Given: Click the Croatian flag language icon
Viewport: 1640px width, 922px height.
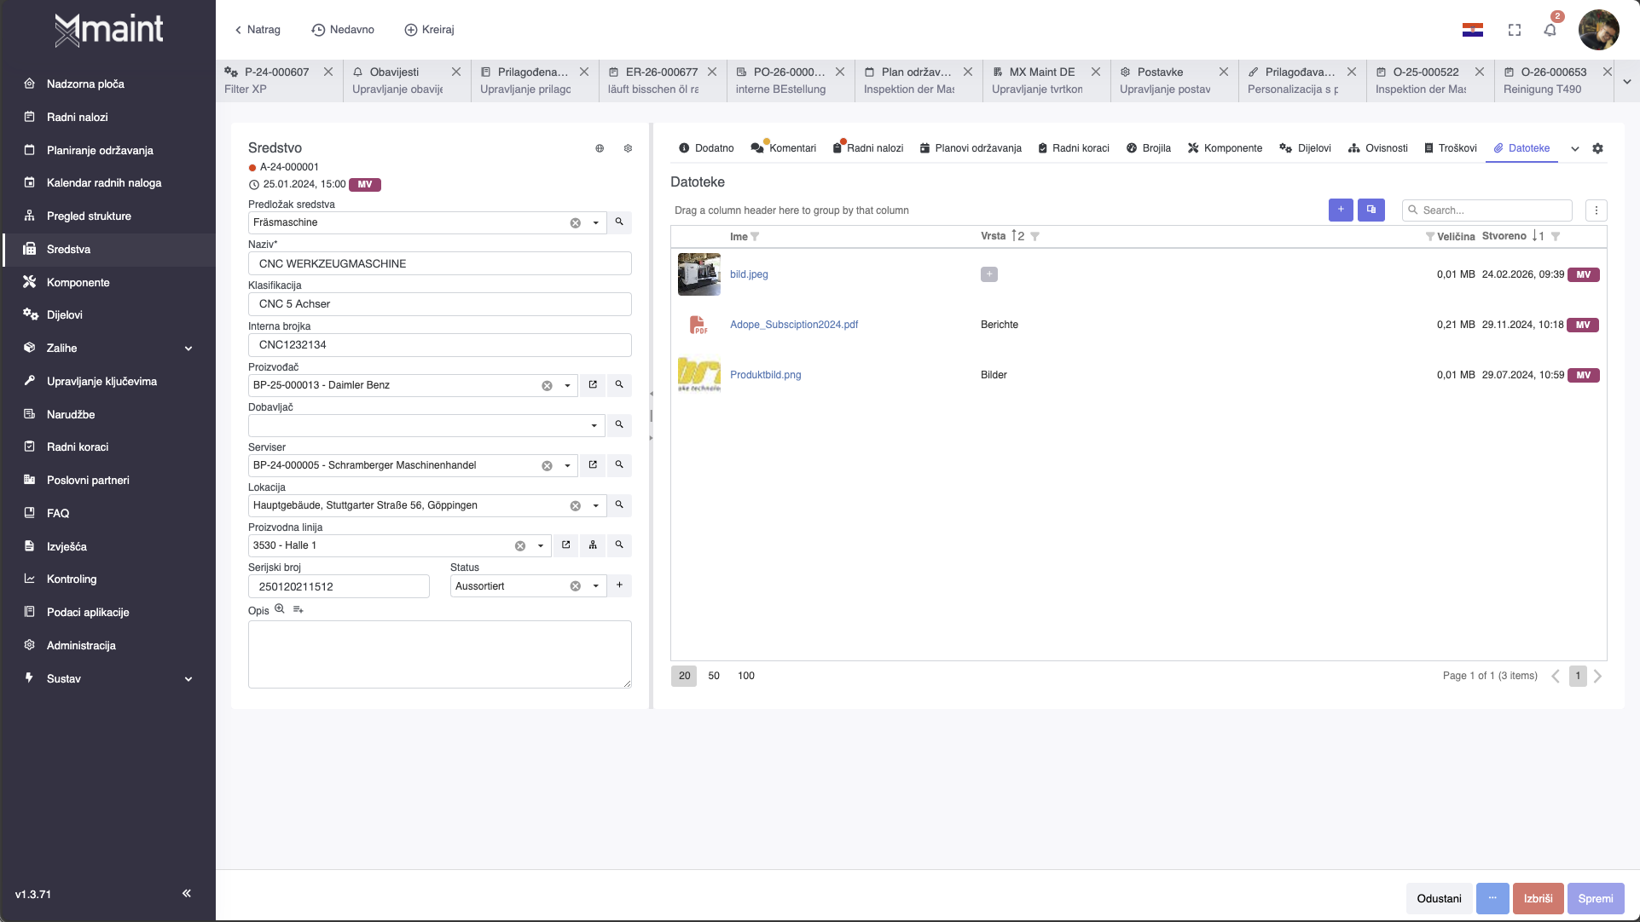Looking at the screenshot, I should click(1473, 30).
